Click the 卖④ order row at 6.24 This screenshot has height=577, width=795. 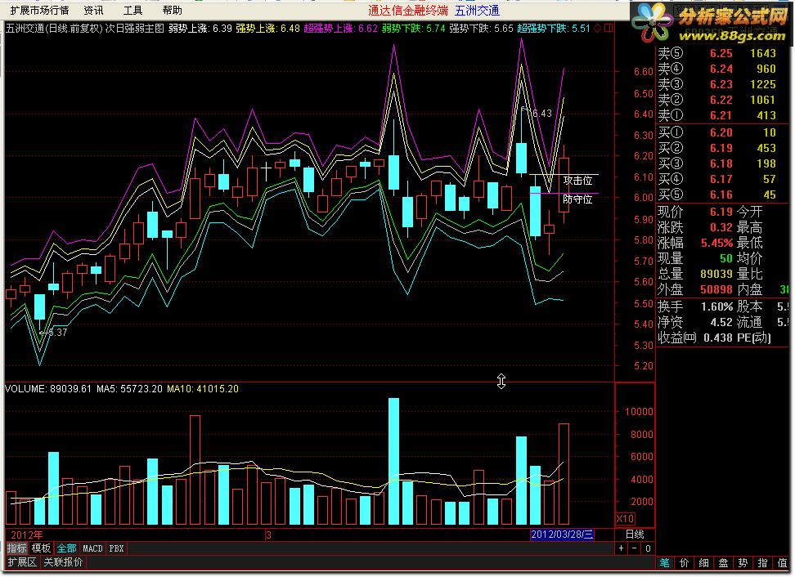pyautogui.click(x=717, y=69)
